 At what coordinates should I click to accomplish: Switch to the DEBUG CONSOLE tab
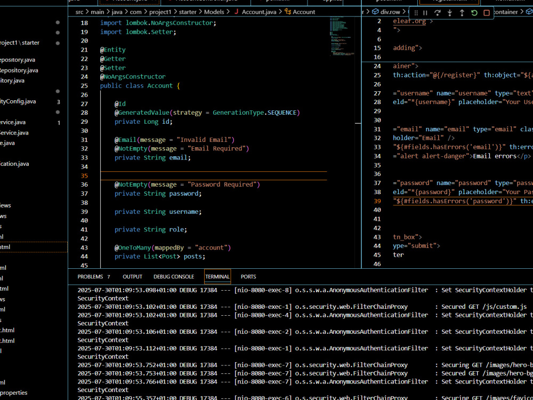(x=174, y=276)
